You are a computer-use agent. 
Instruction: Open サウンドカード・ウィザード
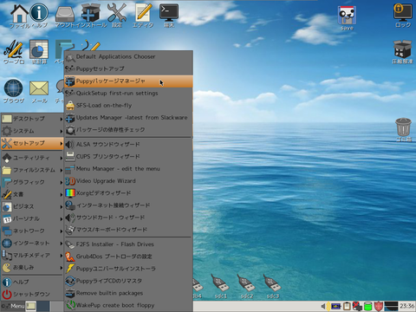pyautogui.click(x=128, y=218)
